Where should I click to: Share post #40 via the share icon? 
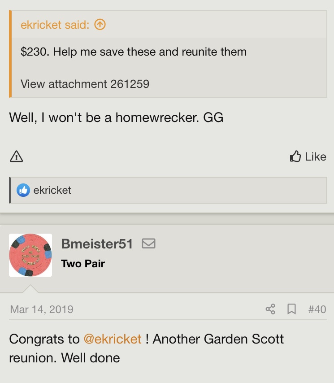point(270,309)
